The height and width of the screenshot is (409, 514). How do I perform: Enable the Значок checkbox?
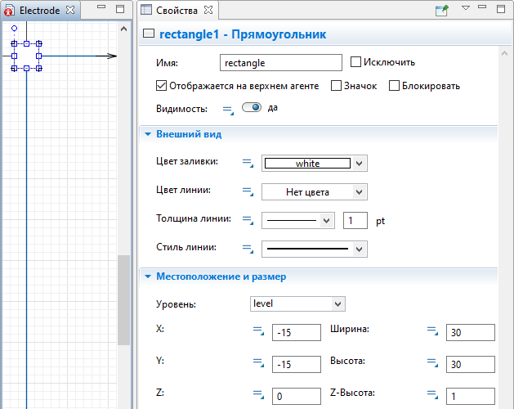[x=336, y=86]
